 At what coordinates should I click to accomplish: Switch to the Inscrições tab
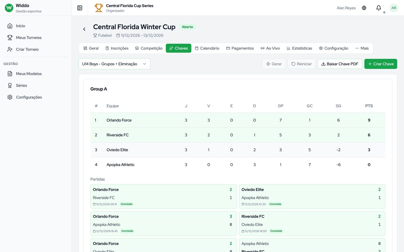pos(117,48)
